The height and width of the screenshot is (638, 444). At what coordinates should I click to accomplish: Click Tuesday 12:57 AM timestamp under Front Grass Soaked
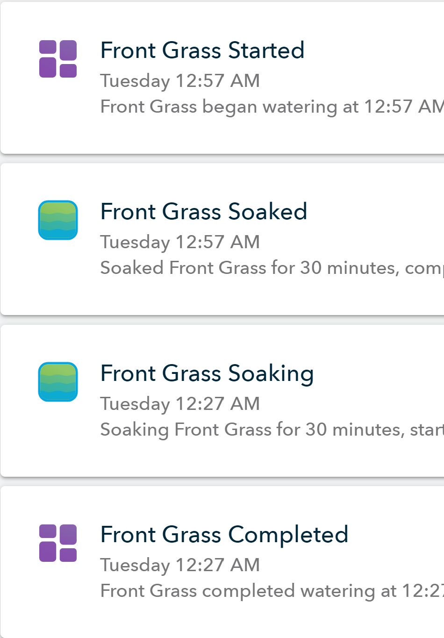click(x=180, y=242)
